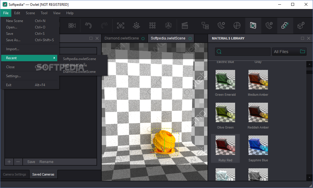
Task: Select the Sapphire Blue material thumbnail
Action: pos(258,145)
